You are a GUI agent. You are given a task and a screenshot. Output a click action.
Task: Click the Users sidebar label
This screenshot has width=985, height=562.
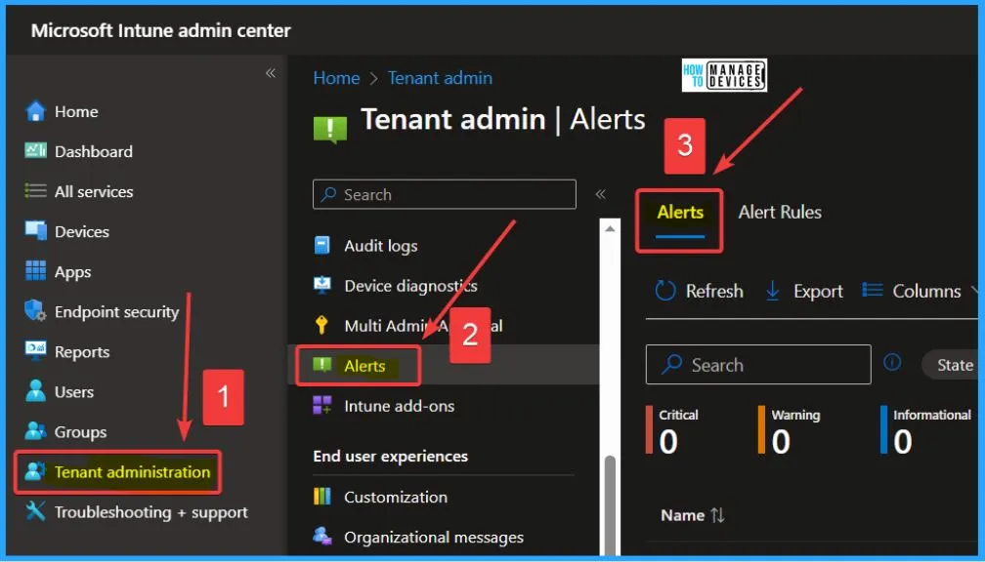click(74, 392)
